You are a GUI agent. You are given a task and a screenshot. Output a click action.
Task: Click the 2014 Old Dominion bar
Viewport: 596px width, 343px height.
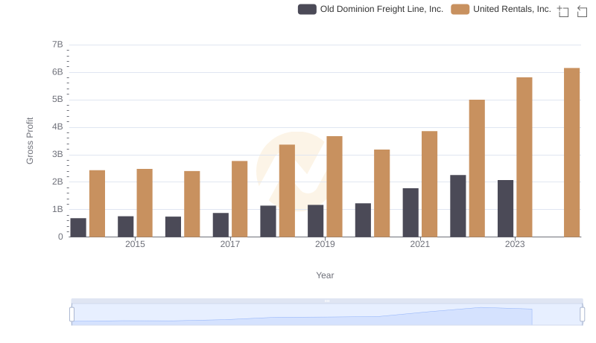tap(78, 228)
